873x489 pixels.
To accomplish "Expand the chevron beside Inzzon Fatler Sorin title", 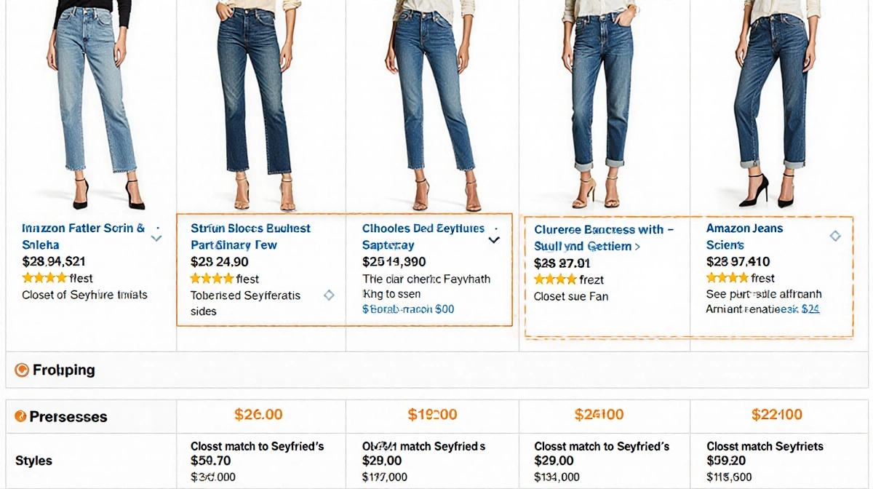I will 156,237.
